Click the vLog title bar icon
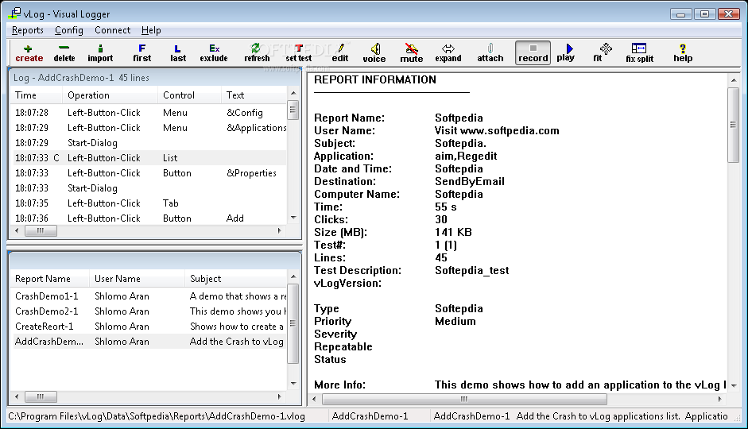Screen dimensions: 748x429 15,13
